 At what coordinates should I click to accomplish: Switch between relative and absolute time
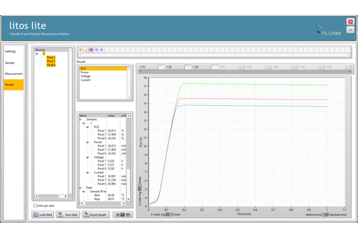click(325, 215)
